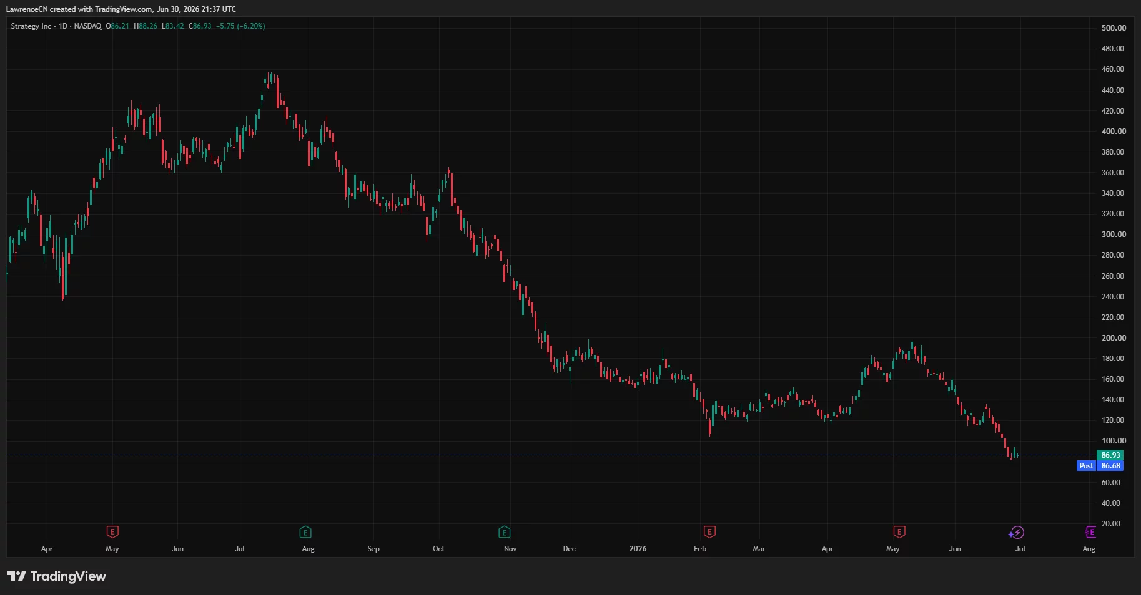The width and height of the screenshot is (1141, 595).
Task: Open the purple lightning event icon near Jul
Action: (1017, 532)
